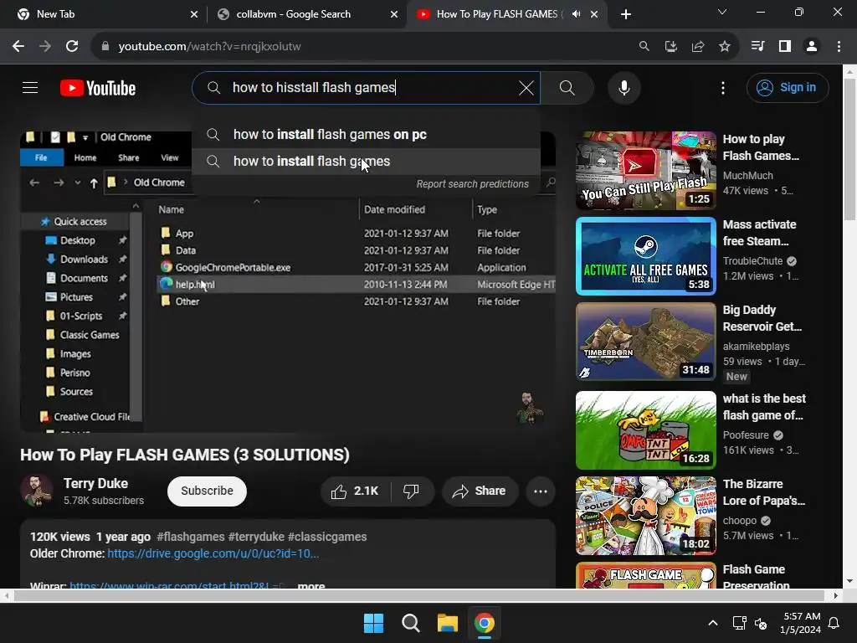
Task: Focus the address bar URL
Action: (210, 47)
